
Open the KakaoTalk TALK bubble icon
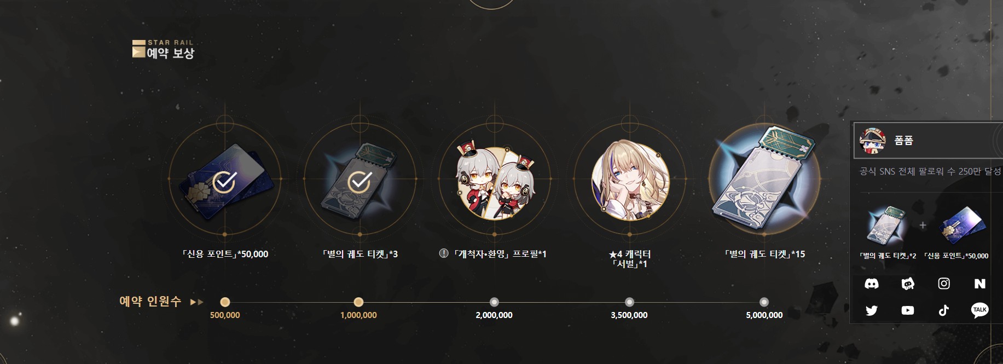pyautogui.click(x=980, y=310)
